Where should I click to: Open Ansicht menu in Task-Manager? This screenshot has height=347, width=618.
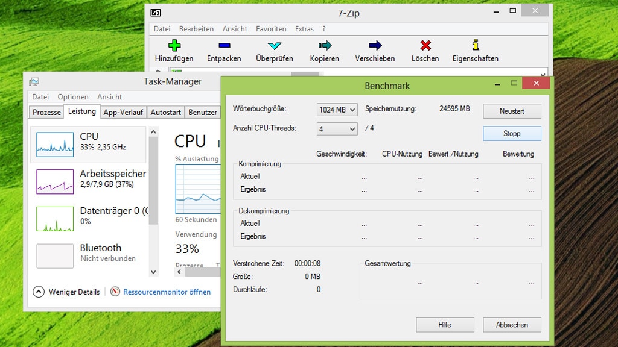pos(110,97)
